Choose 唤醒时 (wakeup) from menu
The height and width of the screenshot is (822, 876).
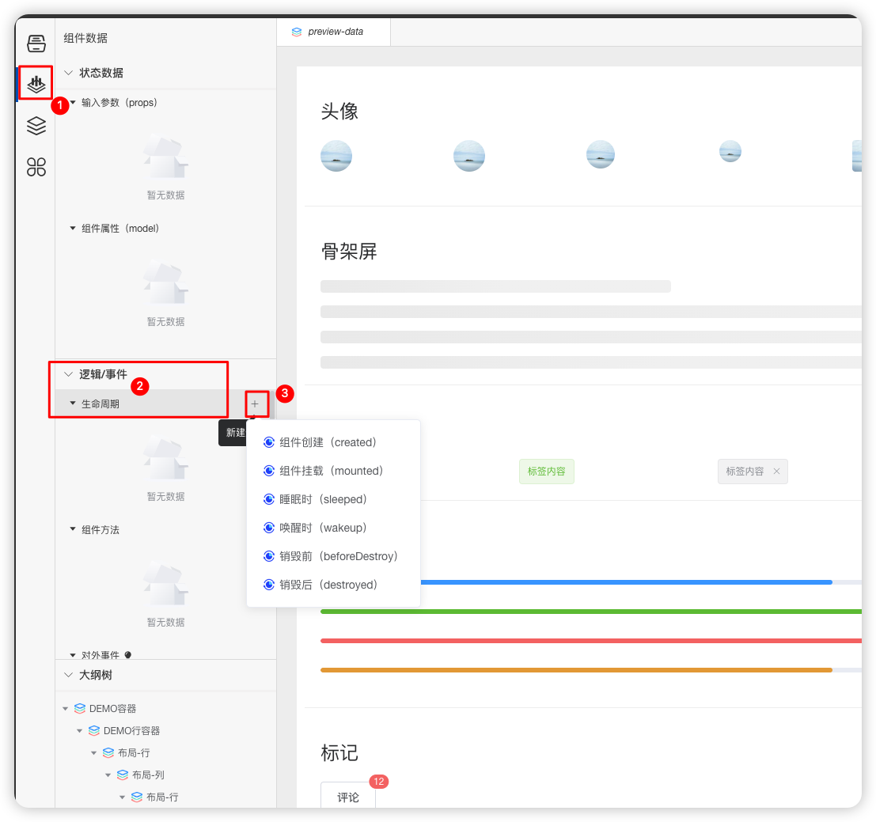[333, 528]
